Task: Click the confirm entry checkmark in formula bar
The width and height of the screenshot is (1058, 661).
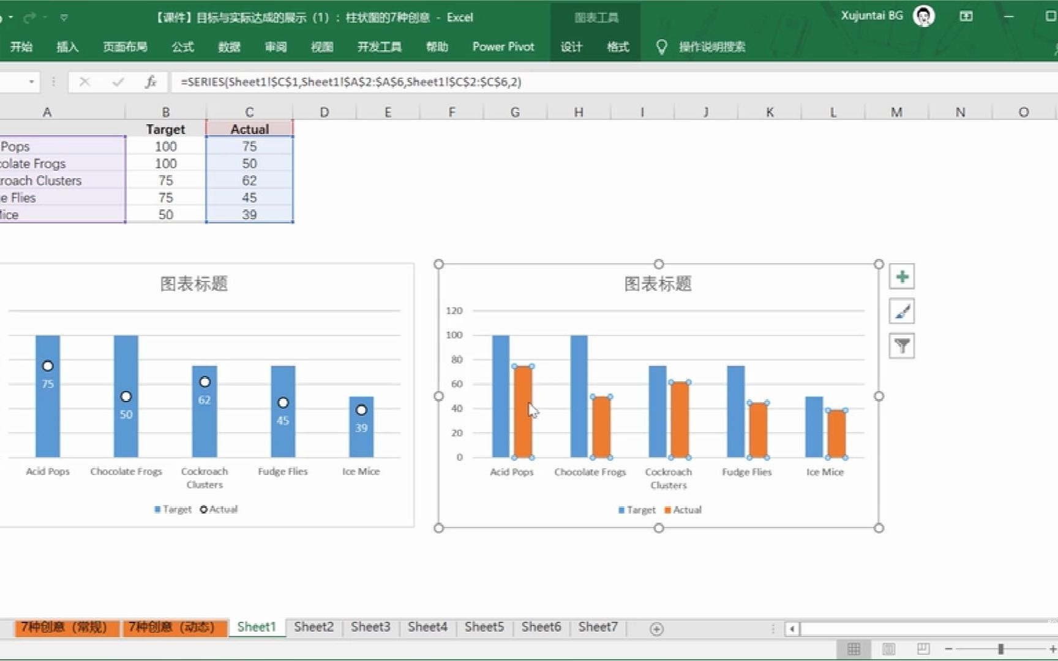Action: tap(118, 81)
